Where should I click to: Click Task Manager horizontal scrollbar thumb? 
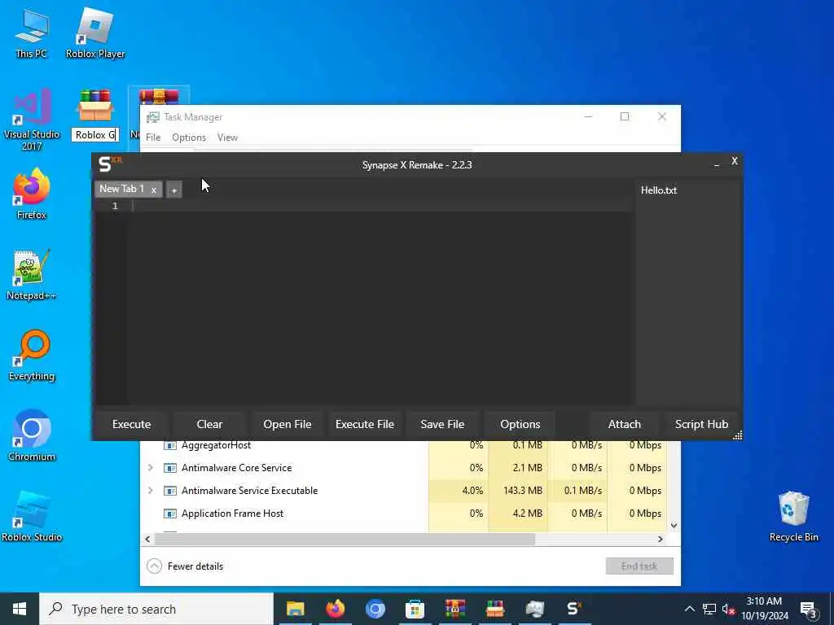tap(345, 539)
